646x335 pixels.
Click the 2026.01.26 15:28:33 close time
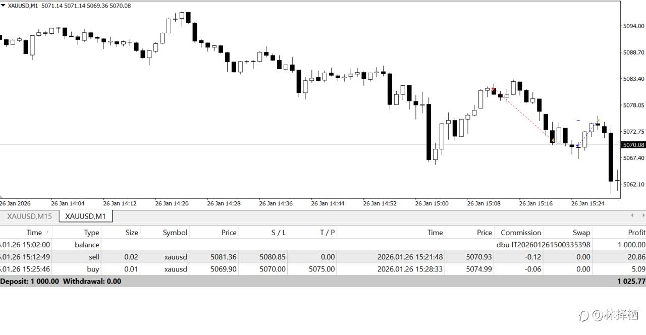(410, 269)
